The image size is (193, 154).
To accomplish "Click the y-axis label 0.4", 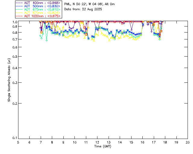I will (15, 68).
